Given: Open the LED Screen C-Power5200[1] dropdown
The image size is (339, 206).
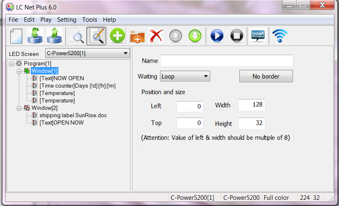Looking at the screenshot, I should point(87,53).
